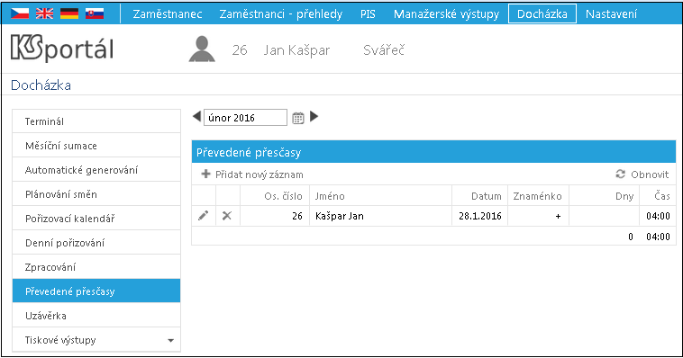Switch language to German flag
The height and width of the screenshot is (358, 683).
69,13
